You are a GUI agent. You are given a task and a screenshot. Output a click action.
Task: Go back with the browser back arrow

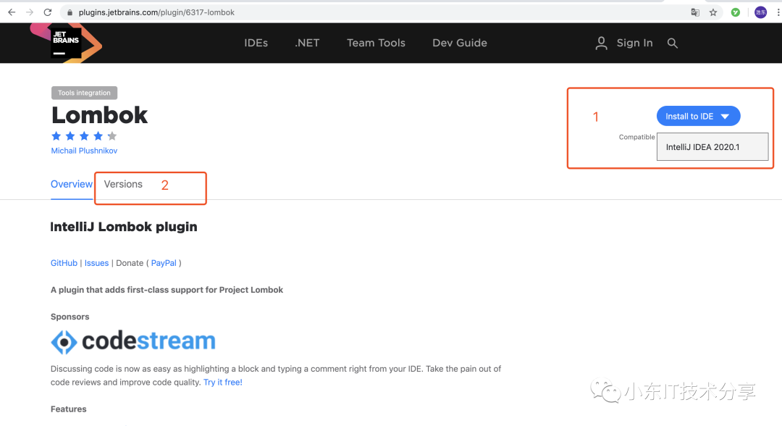(12, 12)
